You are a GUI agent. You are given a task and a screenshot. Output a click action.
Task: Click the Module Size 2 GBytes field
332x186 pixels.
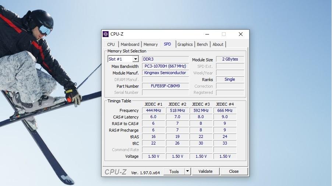(x=230, y=59)
